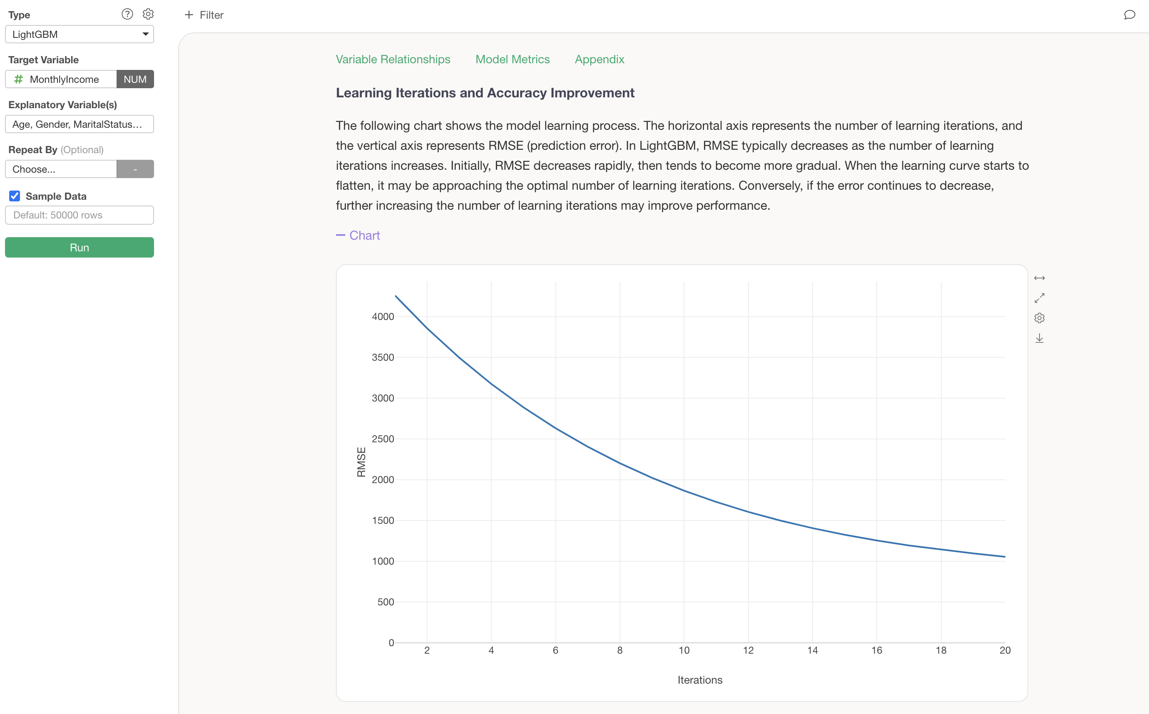Open chart settings gear icon
This screenshot has height=714, width=1149.
pyautogui.click(x=1039, y=318)
